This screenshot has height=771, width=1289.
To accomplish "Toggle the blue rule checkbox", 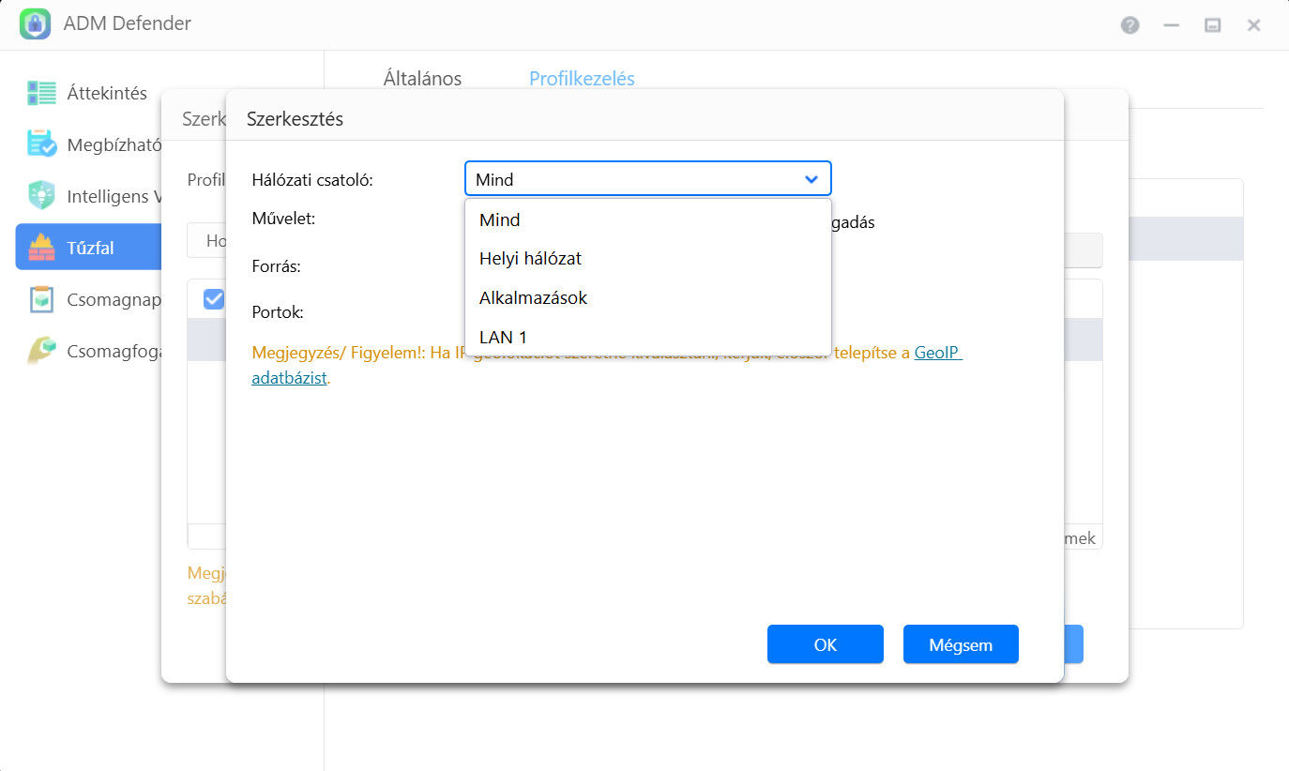I will coord(214,299).
